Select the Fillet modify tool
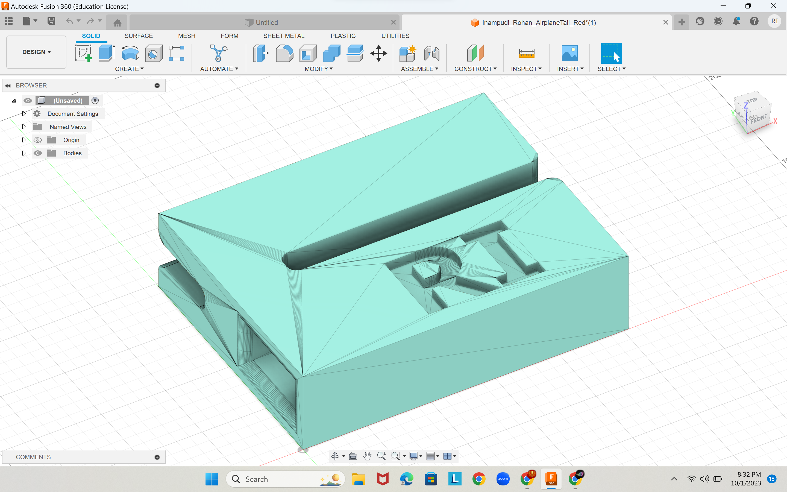The width and height of the screenshot is (787, 492). point(284,53)
